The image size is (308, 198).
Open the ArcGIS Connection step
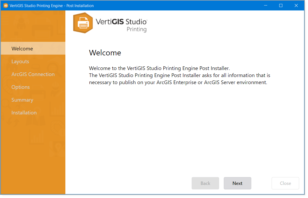click(33, 74)
